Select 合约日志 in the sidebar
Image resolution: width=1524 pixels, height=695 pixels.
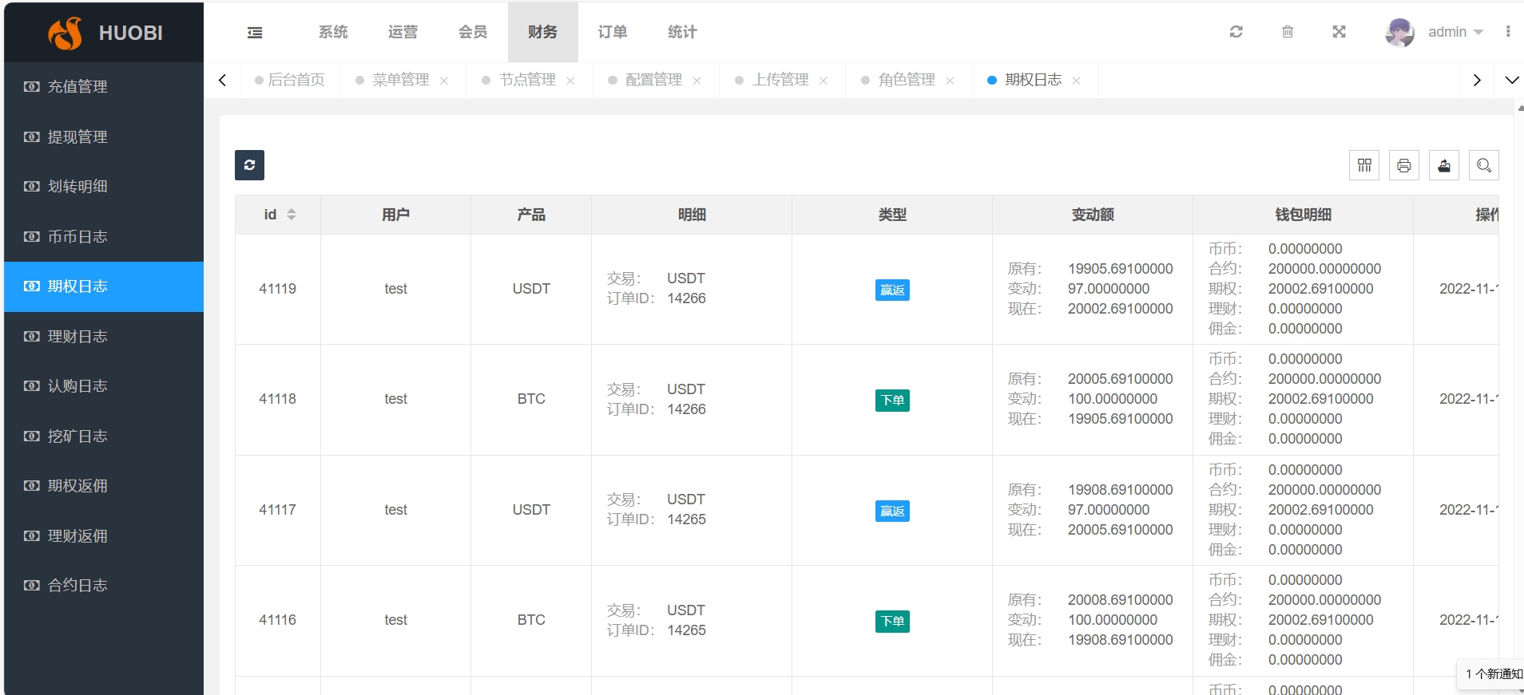coord(77,585)
